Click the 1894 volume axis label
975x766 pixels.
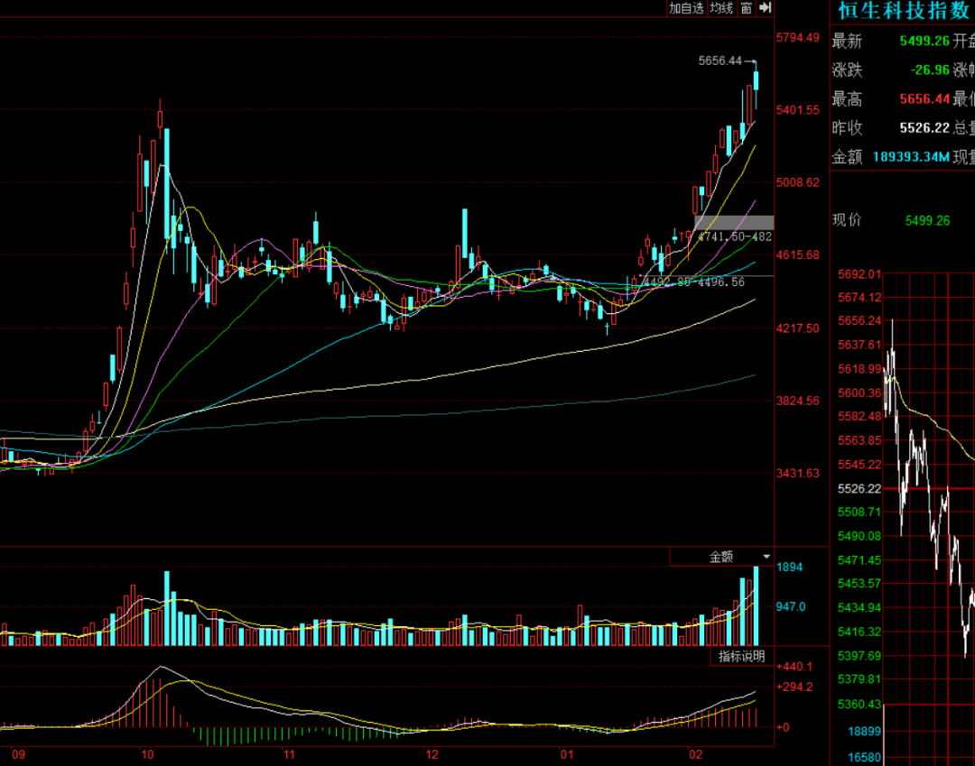click(789, 567)
